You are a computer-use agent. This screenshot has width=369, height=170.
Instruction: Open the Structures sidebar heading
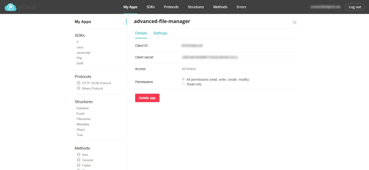84,102
